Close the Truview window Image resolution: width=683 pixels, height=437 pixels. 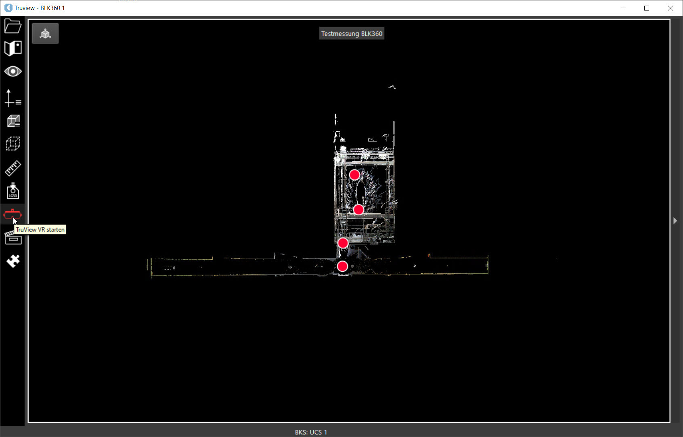pyautogui.click(x=670, y=8)
